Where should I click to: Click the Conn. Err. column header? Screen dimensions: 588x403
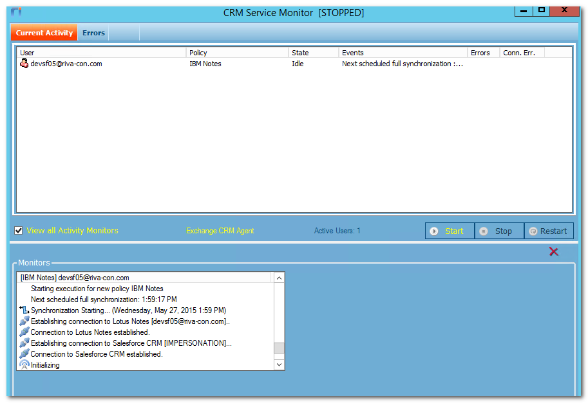(522, 53)
